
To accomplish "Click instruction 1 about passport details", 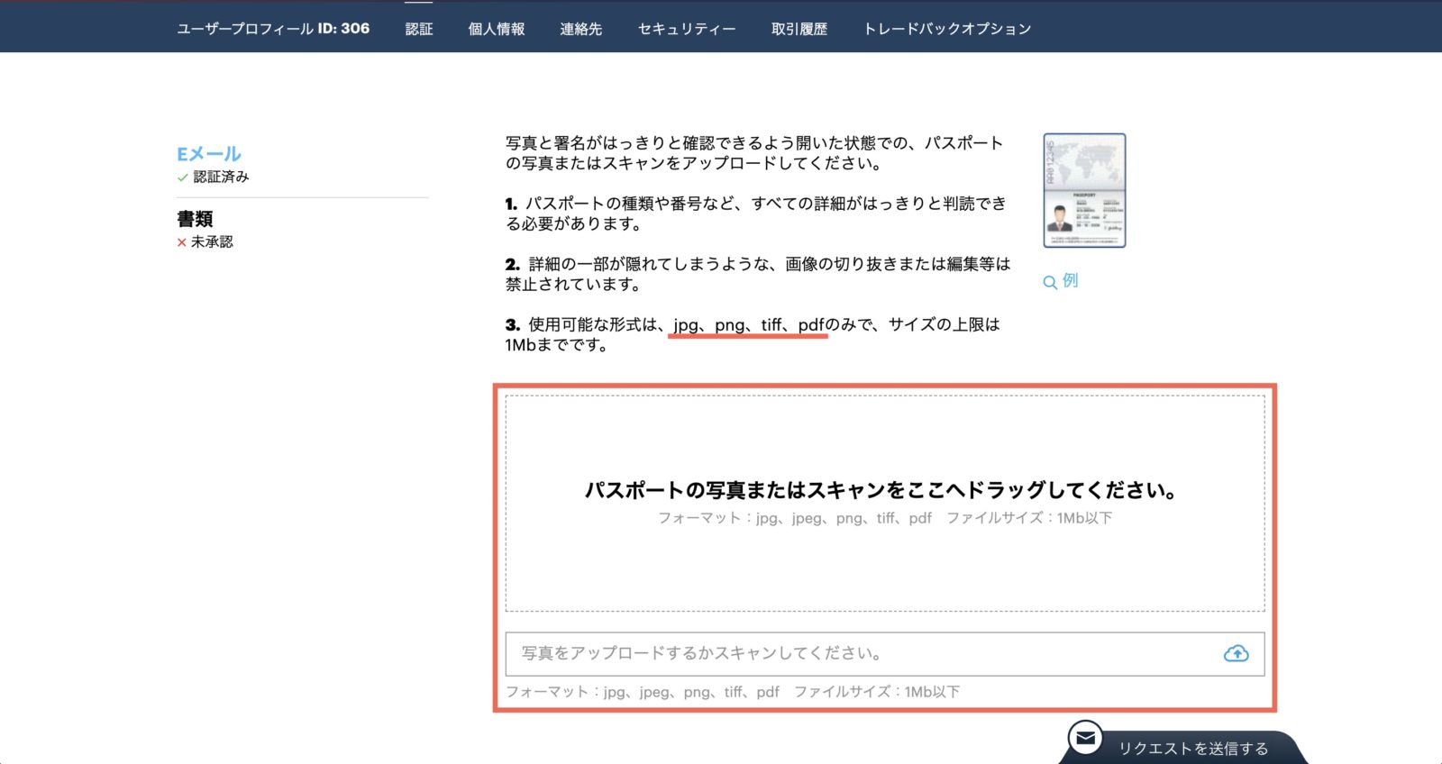I will pos(756,214).
